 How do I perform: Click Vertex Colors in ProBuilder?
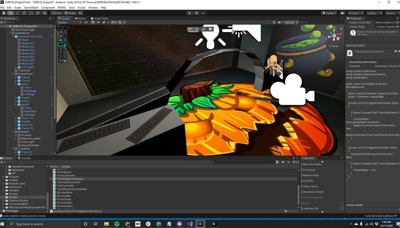(310, 186)
